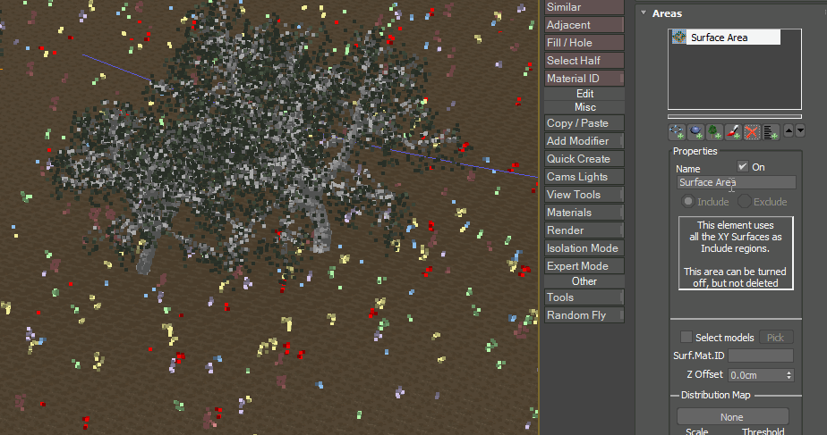Click the add object area teapot icon
This screenshot has height=435, width=827.
click(x=696, y=132)
